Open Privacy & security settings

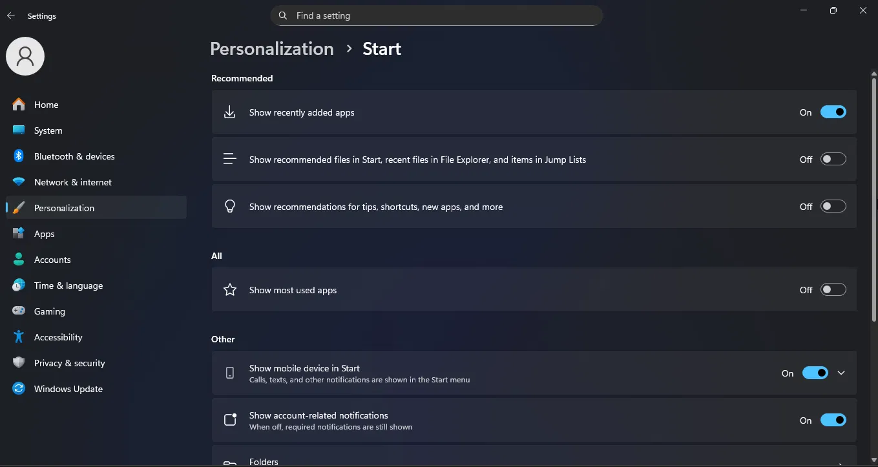[19, 362]
